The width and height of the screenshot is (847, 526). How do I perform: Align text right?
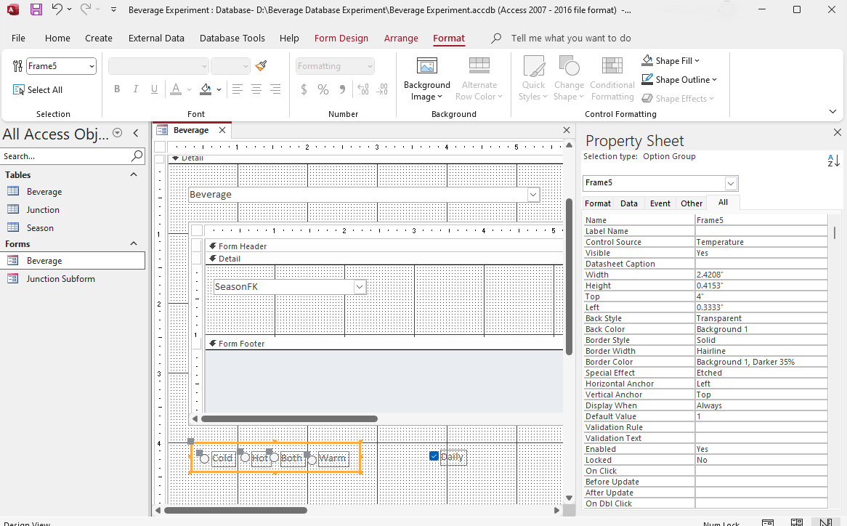(x=275, y=89)
